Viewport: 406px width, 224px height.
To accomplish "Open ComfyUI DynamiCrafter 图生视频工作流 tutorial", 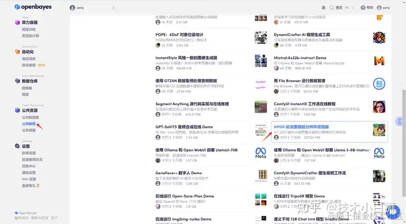I will click(x=310, y=173).
